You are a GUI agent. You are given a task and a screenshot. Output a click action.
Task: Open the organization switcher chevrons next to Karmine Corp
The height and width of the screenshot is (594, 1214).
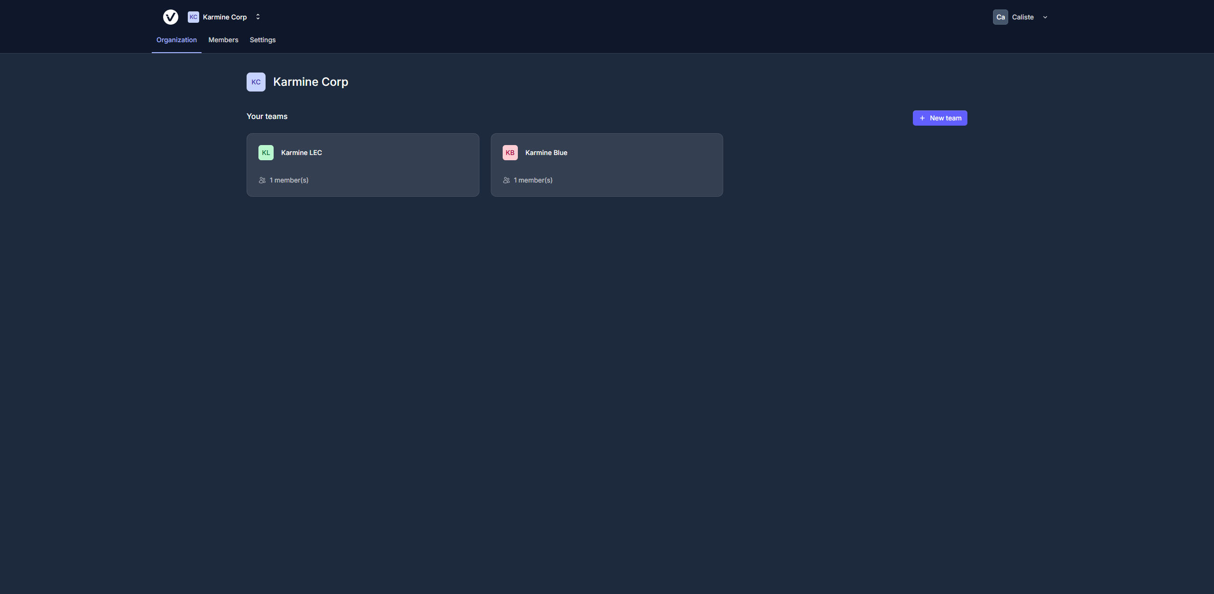pos(258,17)
